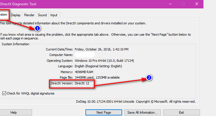Click the DxDiag 10.00.17134.0001 version text
Viewport: 216px width, 116px height.
point(105,101)
